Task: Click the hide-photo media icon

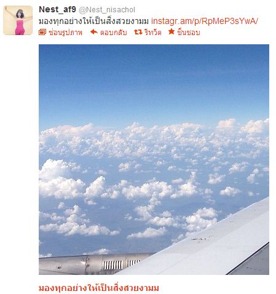Action: pos(42,32)
